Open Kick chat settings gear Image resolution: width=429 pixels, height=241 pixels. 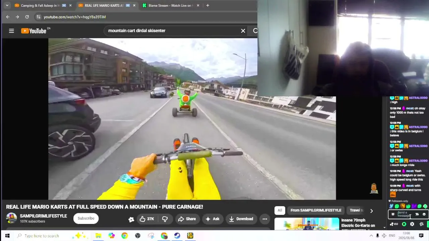412,224
